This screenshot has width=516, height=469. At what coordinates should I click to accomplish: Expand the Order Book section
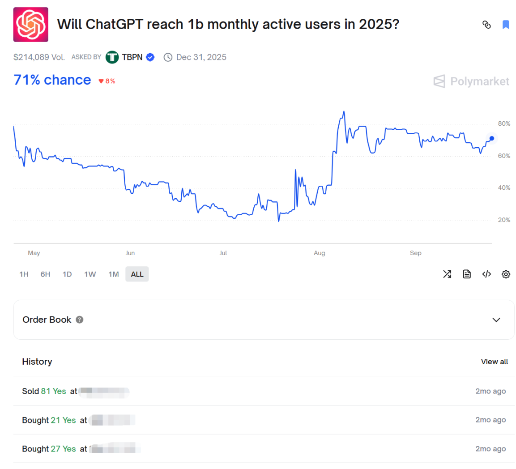click(496, 320)
